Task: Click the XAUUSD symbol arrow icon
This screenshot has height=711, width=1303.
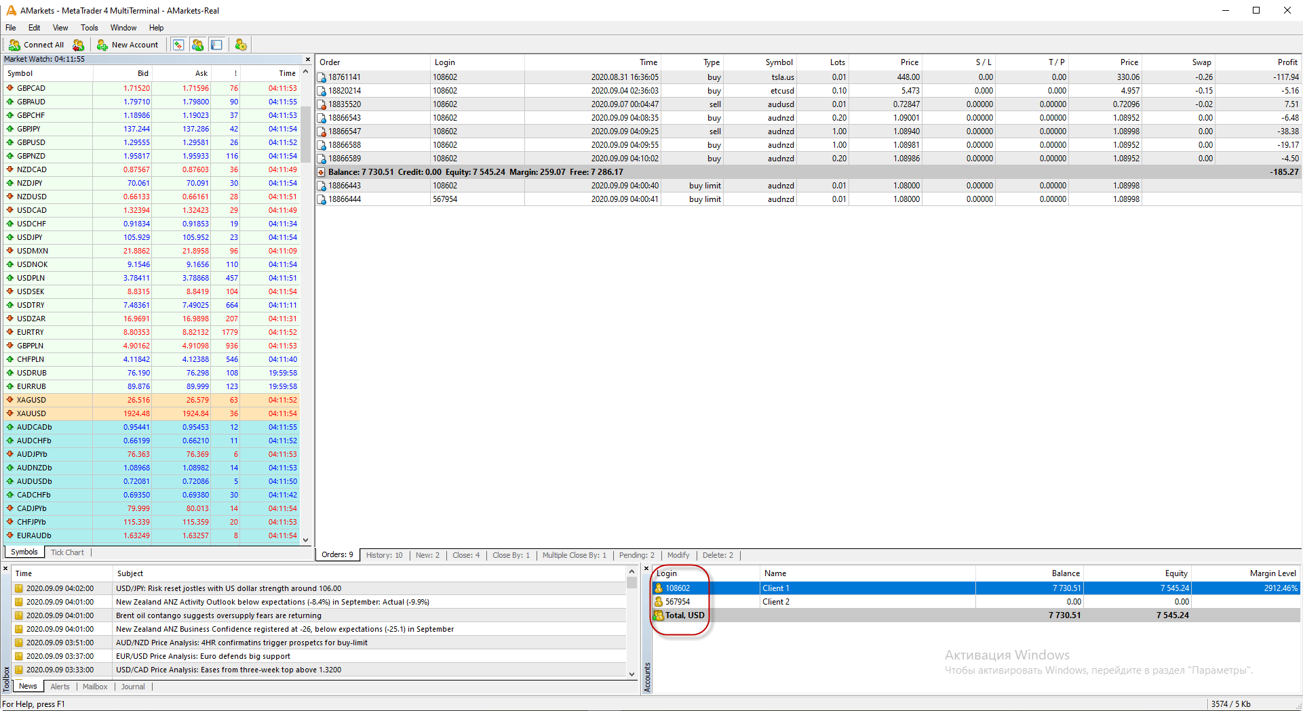Action: pos(10,413)
